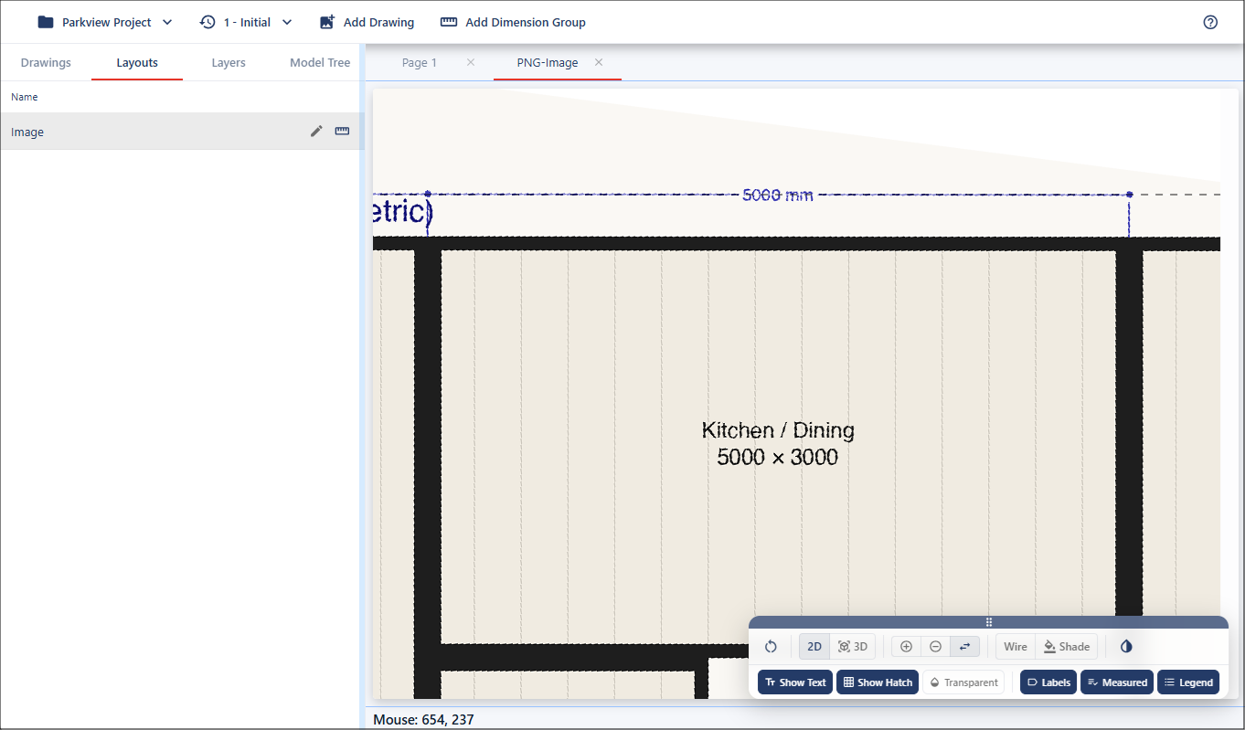Go to the Layers tab
This screenshot has width=1245, height=730.
coord(229,63)
